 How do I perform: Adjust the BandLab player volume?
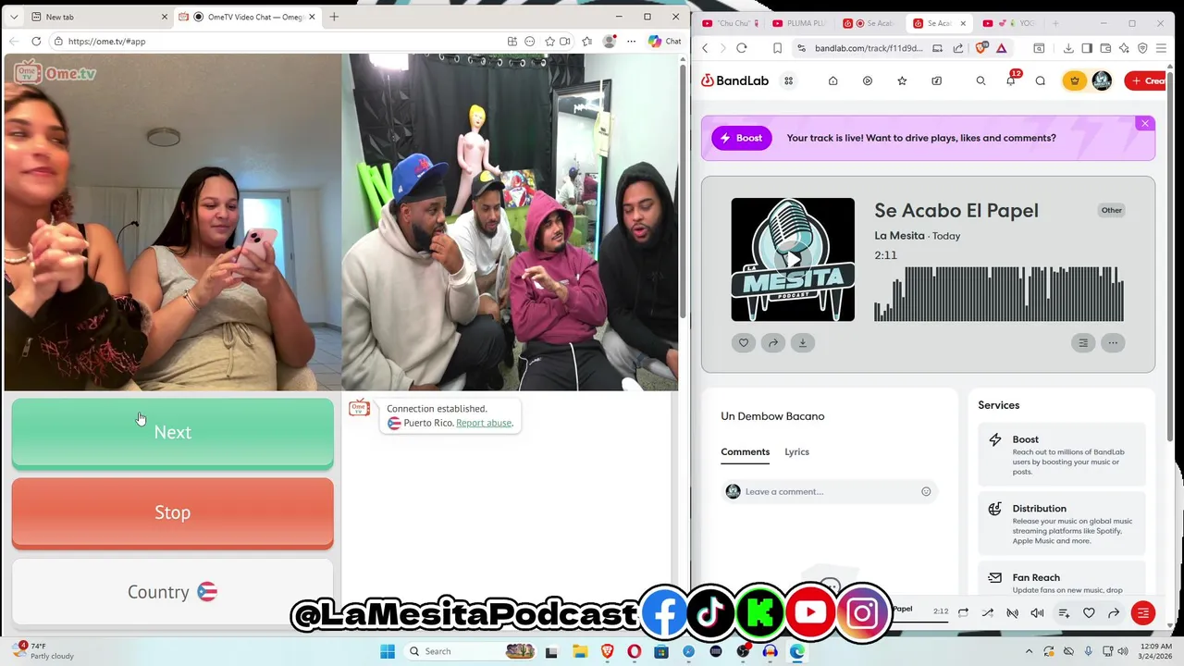tap(1037, 613)
